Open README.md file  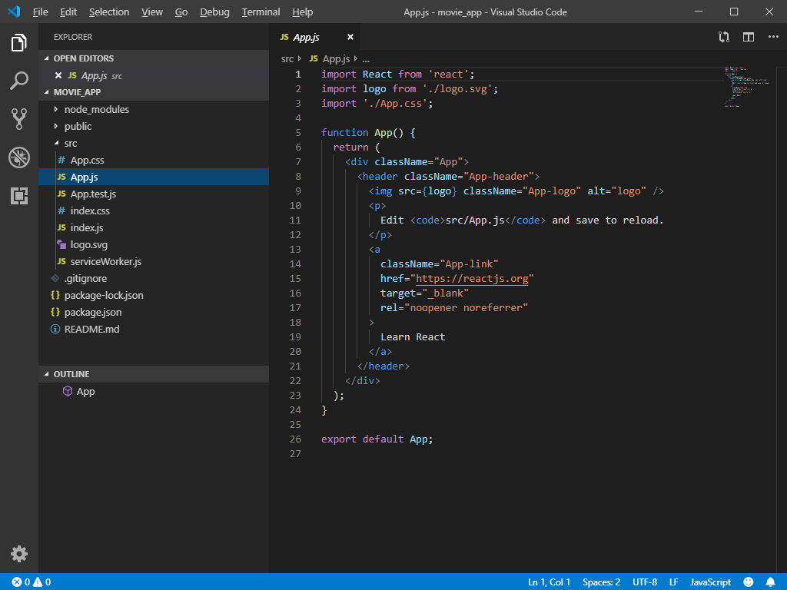point(154,329)
